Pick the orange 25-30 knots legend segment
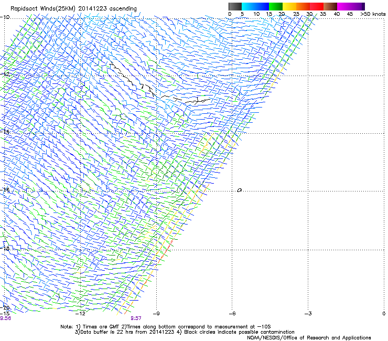388x341 pixels. (x=303, y=6)
